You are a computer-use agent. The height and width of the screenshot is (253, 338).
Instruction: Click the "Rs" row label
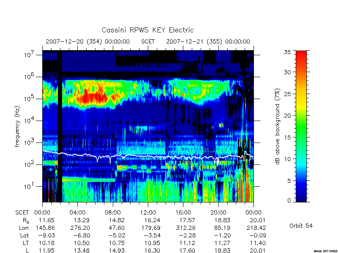(26, 221)
